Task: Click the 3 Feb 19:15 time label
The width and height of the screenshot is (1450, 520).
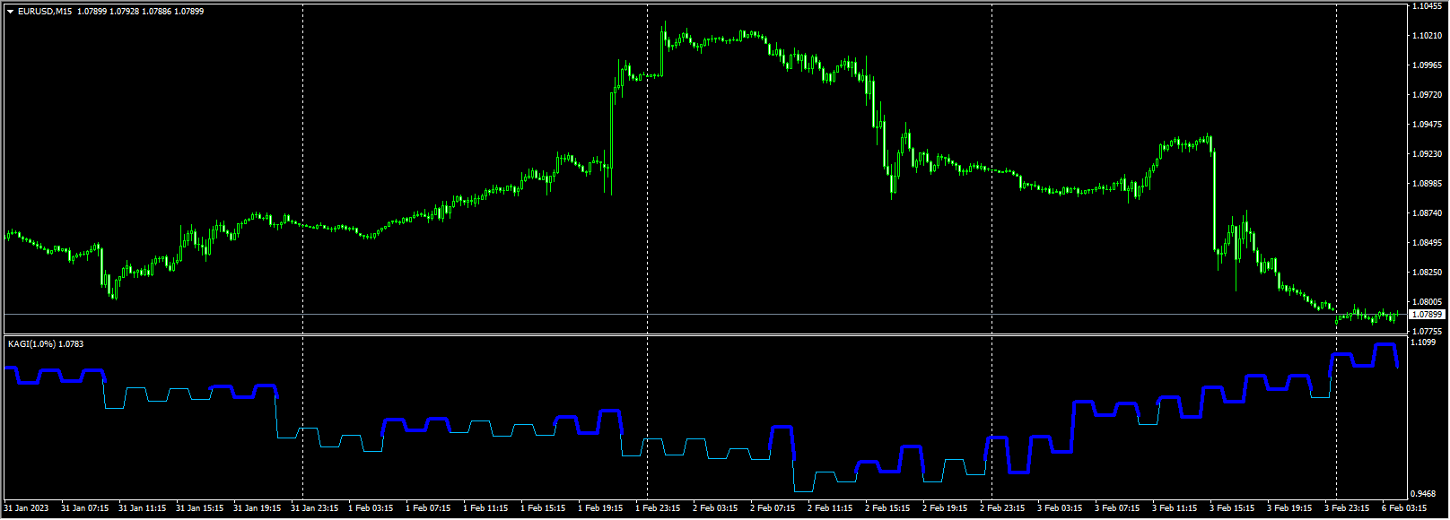Action: tap(1289, 508)
